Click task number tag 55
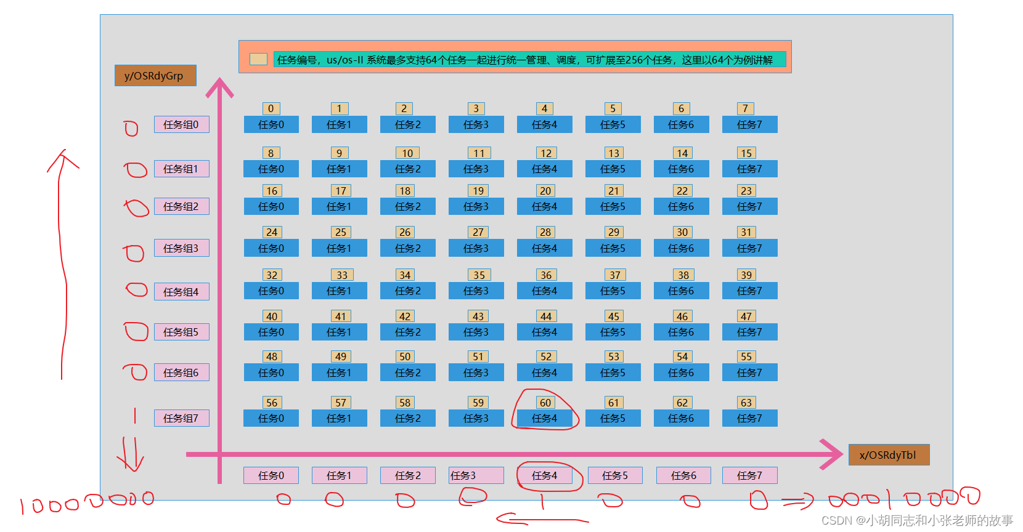This screenshot has width=1023, height=532. coord(746,357)
